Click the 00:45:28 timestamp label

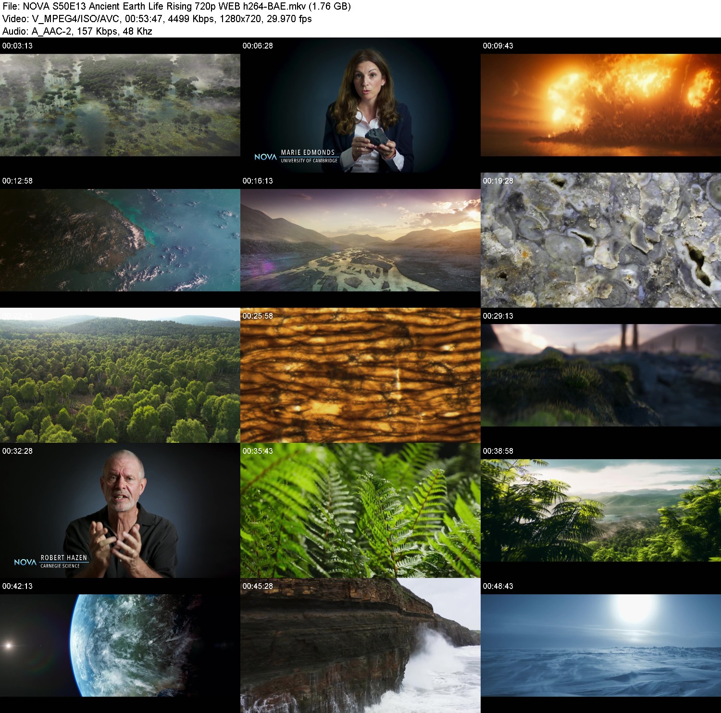coord(258,586)
